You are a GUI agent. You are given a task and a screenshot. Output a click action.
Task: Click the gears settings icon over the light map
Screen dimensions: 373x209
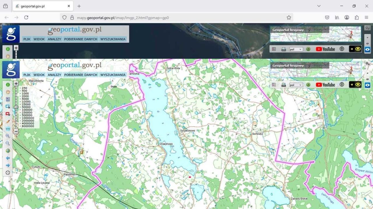click(x=367, y=63)
